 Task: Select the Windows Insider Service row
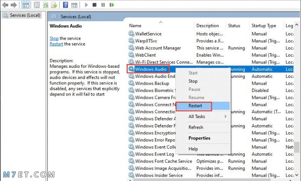159,175
